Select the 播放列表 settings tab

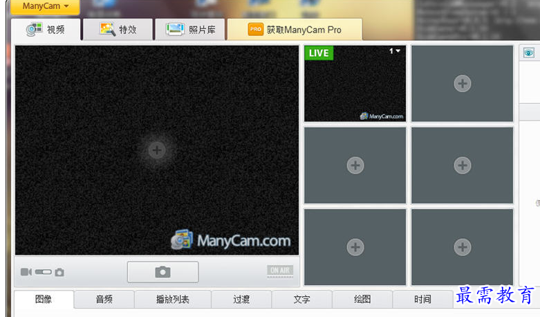coord(173,299)
